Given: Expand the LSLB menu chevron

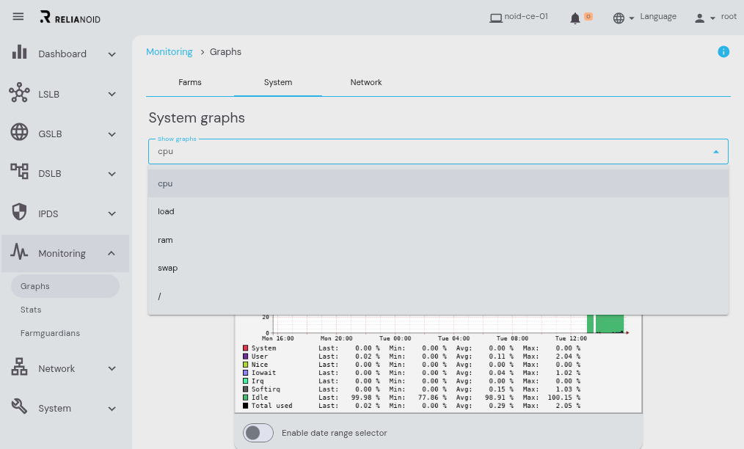Looking at the screenshot, I should (112, 94).
